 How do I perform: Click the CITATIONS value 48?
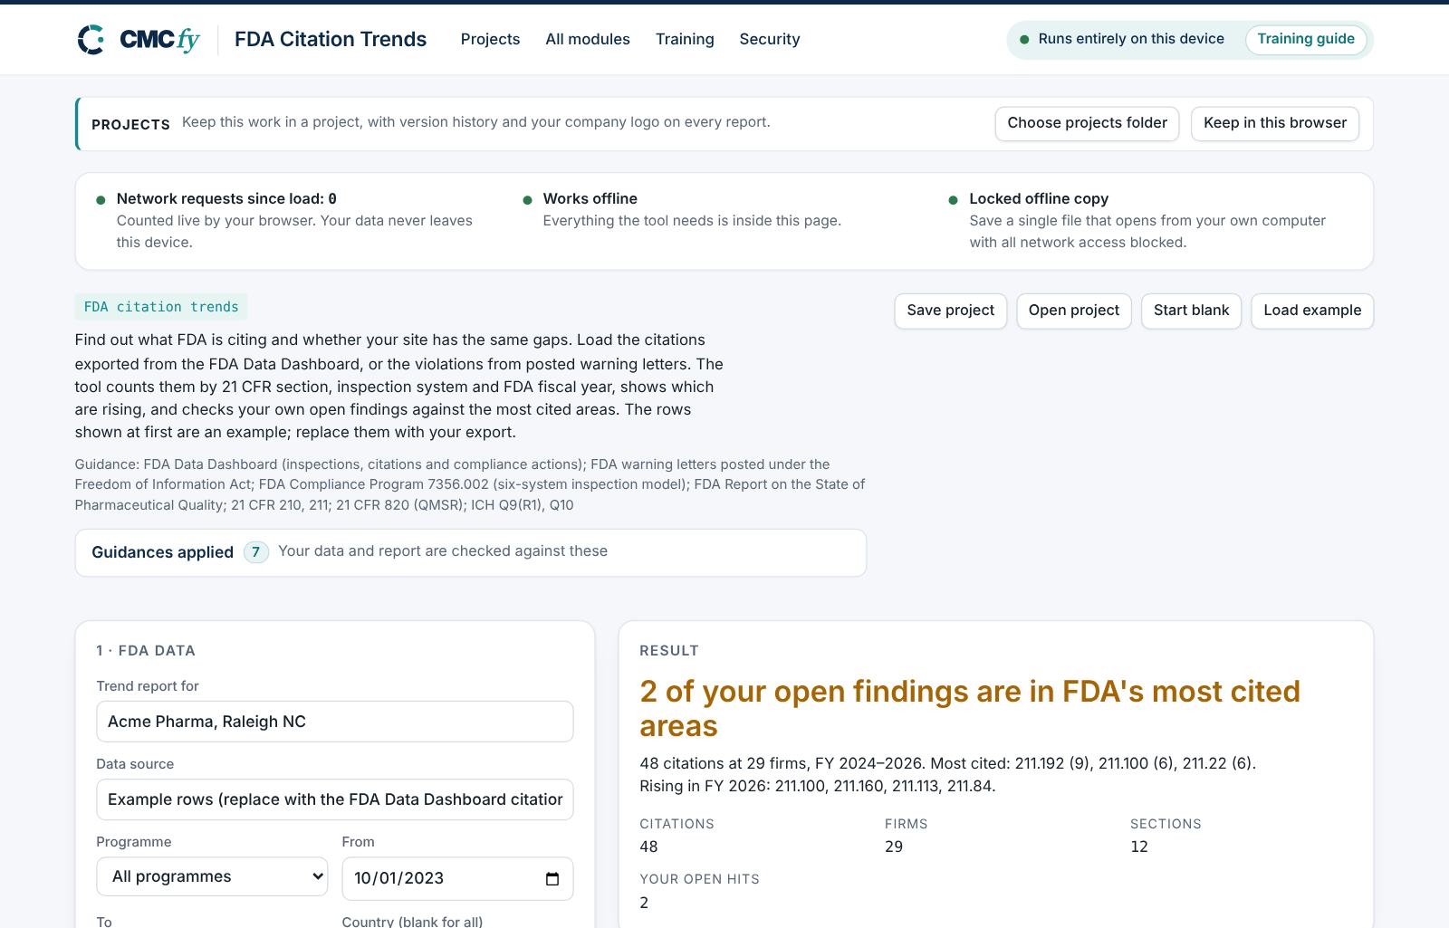pyautogui.click(x=648, y=847)
